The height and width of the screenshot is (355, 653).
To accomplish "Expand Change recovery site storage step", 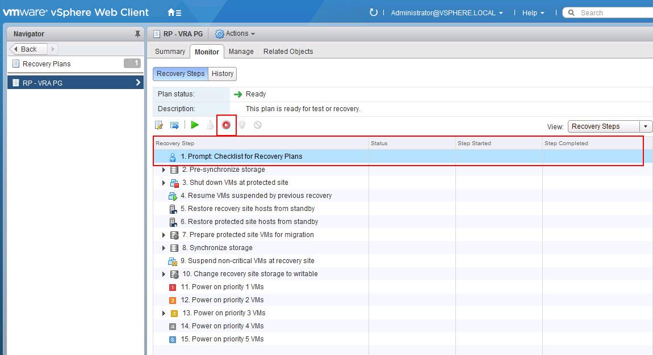I will click(164, 274).
